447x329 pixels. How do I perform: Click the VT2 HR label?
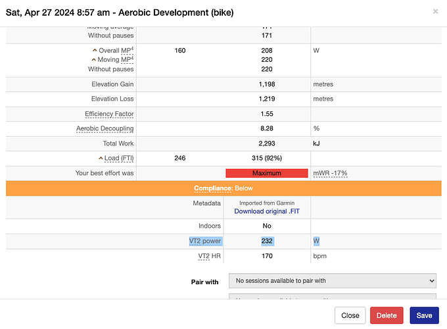[209, 256]
